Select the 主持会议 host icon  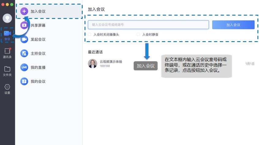click(24, 53)
